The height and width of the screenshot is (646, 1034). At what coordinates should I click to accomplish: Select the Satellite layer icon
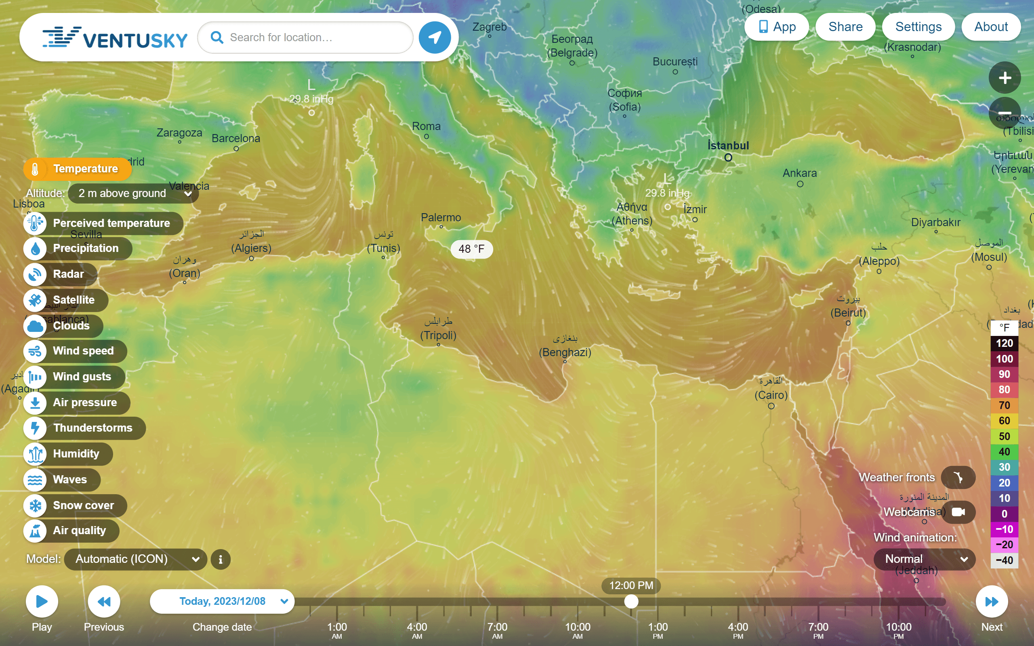click(x=35, y=300)
